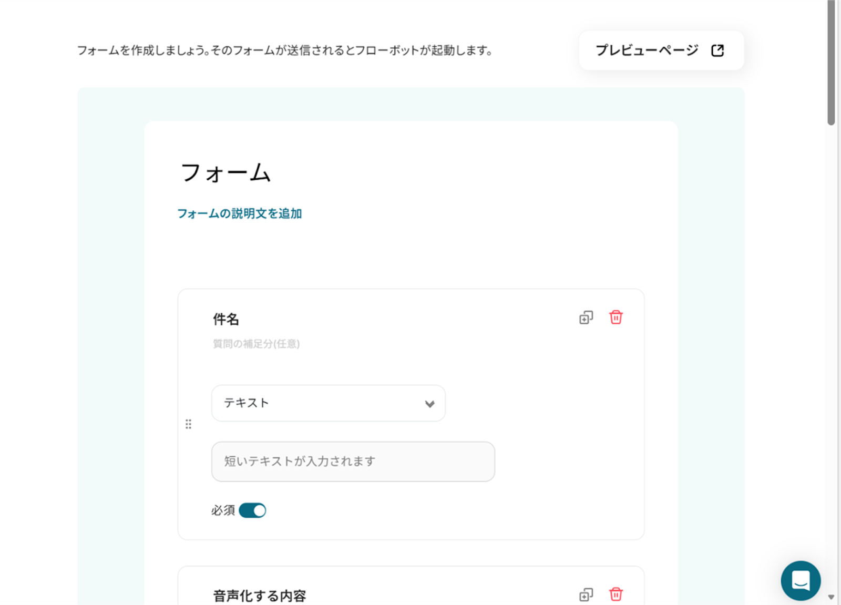The width and height of the screenshot is (841, 605).
Task: Click the scrollbar down arrow
Action: (831, 597)
